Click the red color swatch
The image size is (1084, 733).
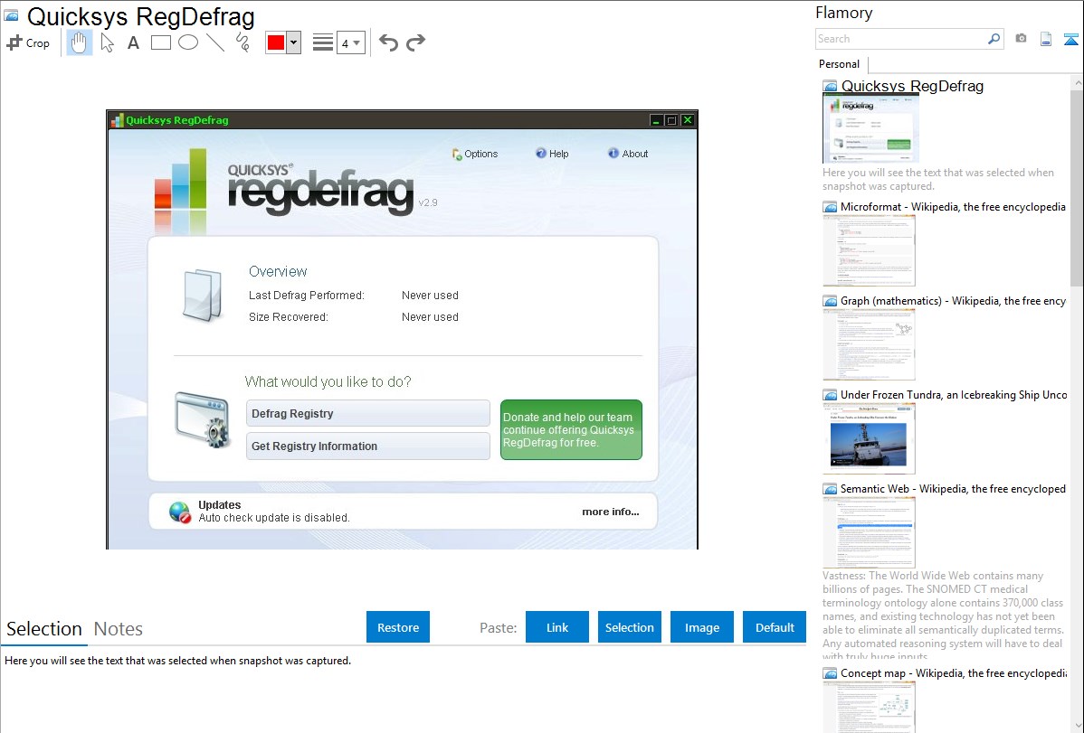[276, 42]
